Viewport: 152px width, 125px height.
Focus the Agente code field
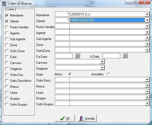[62, 32]
